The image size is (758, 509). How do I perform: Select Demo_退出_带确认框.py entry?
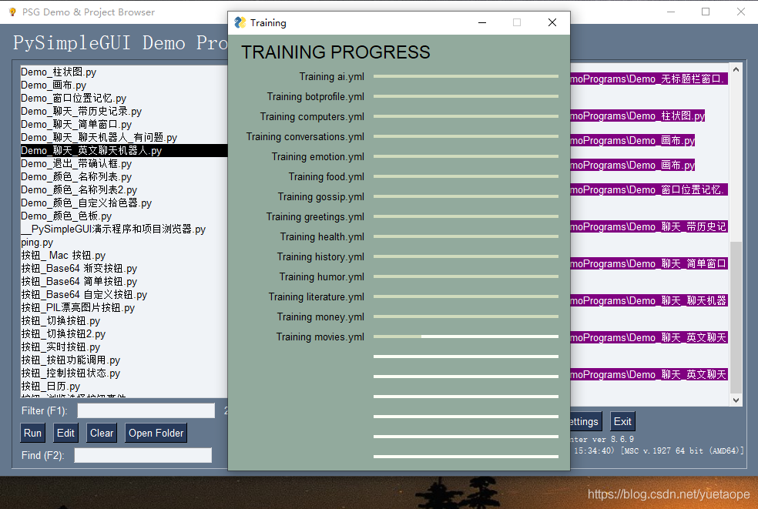(x=124, y=163)
